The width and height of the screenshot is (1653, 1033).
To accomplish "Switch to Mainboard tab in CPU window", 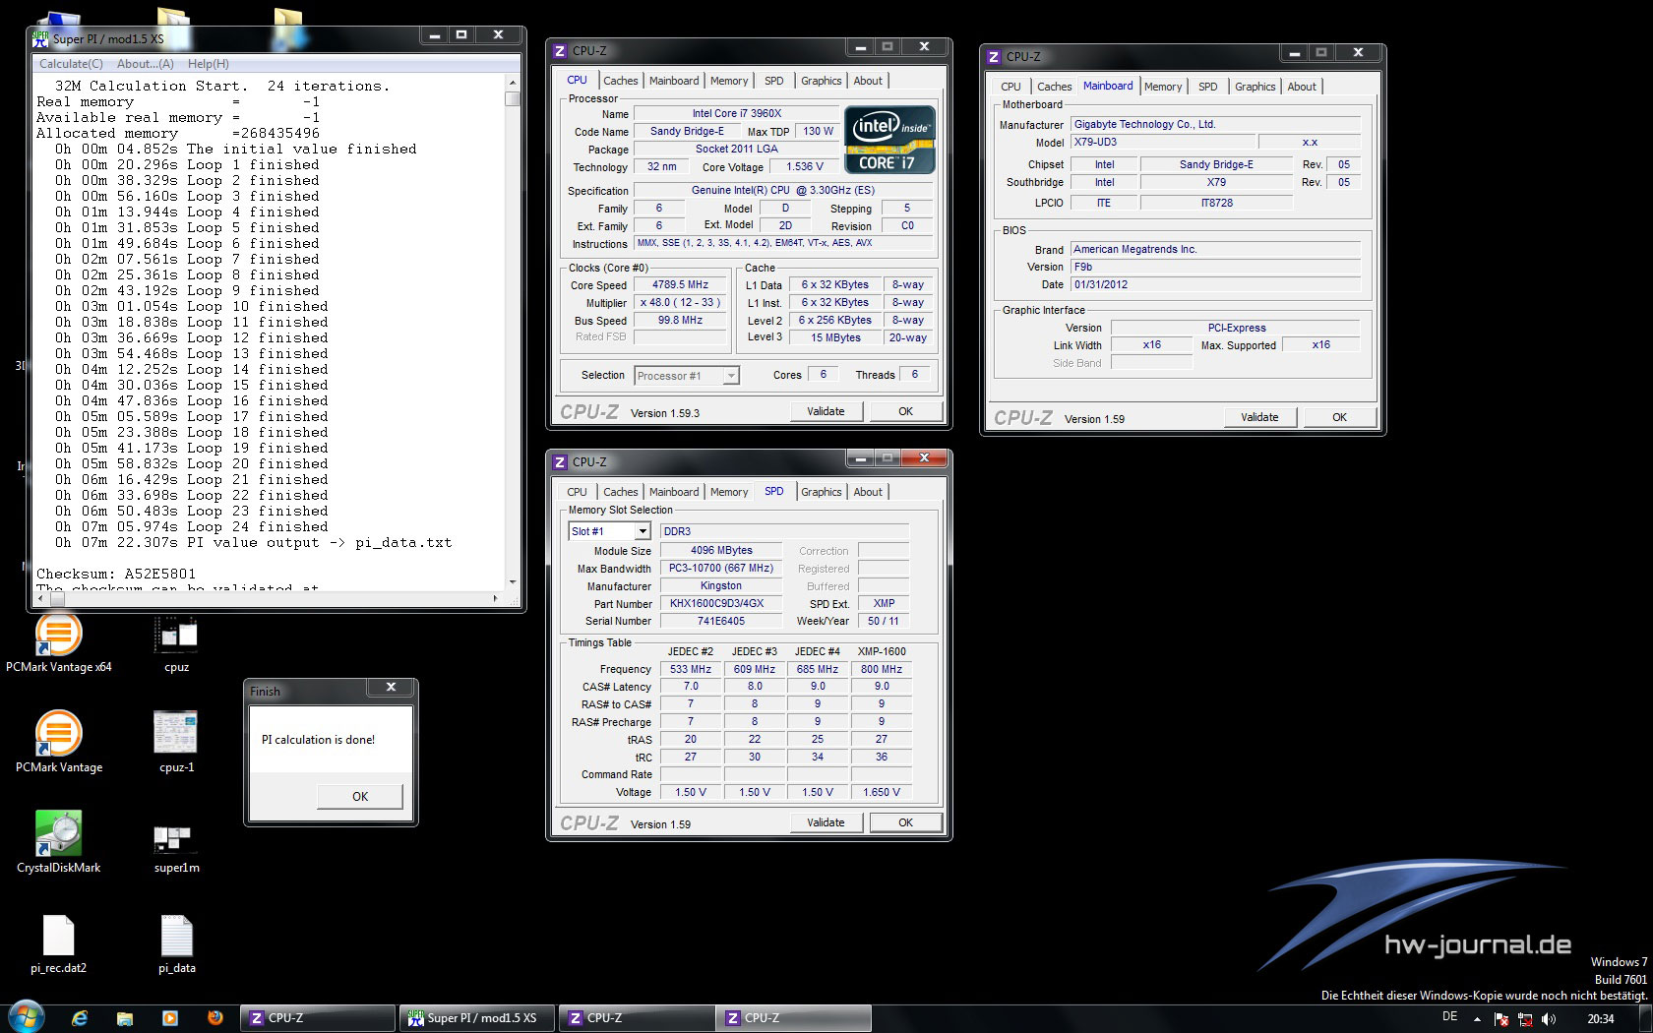I will pos(674,81).
